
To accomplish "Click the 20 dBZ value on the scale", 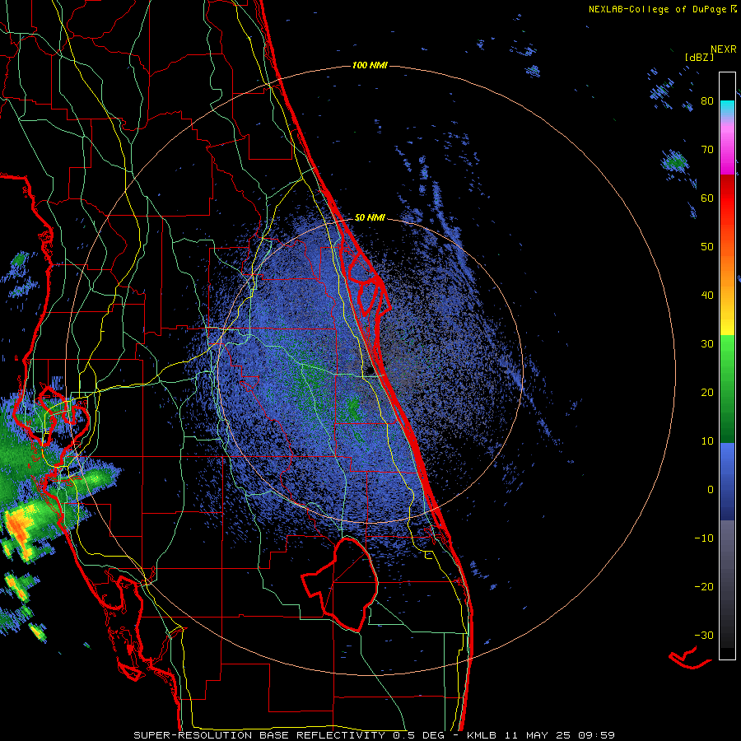I will 707,393.
